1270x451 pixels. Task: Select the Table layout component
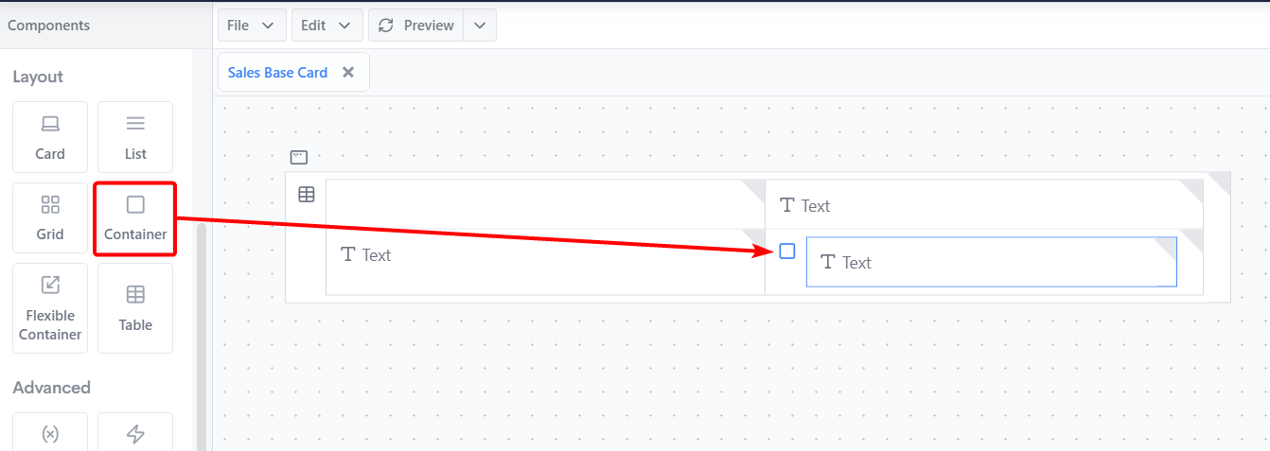pos(135,308)
